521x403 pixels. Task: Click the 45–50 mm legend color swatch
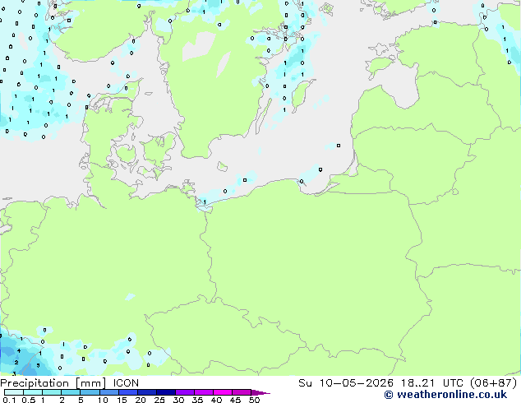pyautogui.click(x=242, y=392)
